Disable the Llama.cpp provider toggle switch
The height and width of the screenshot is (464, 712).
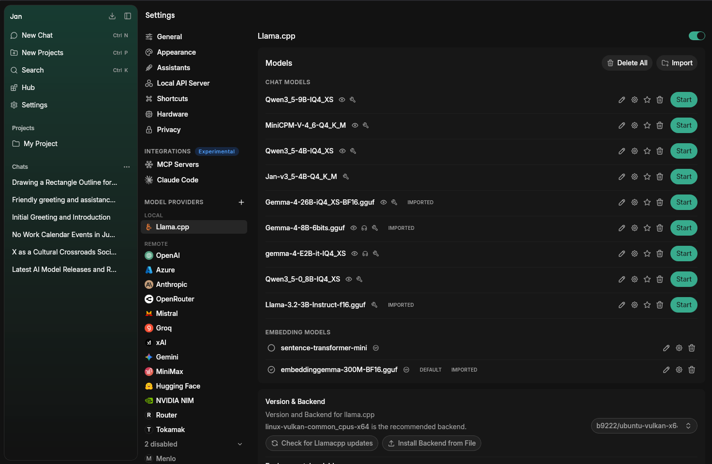[697, 36]
